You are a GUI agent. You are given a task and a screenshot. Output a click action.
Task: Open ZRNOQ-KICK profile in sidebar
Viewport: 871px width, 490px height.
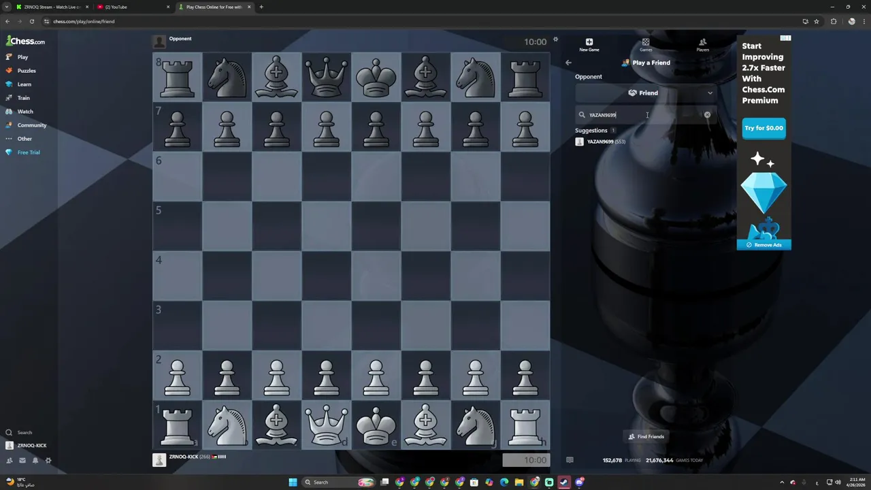click(x=27, y=446)
